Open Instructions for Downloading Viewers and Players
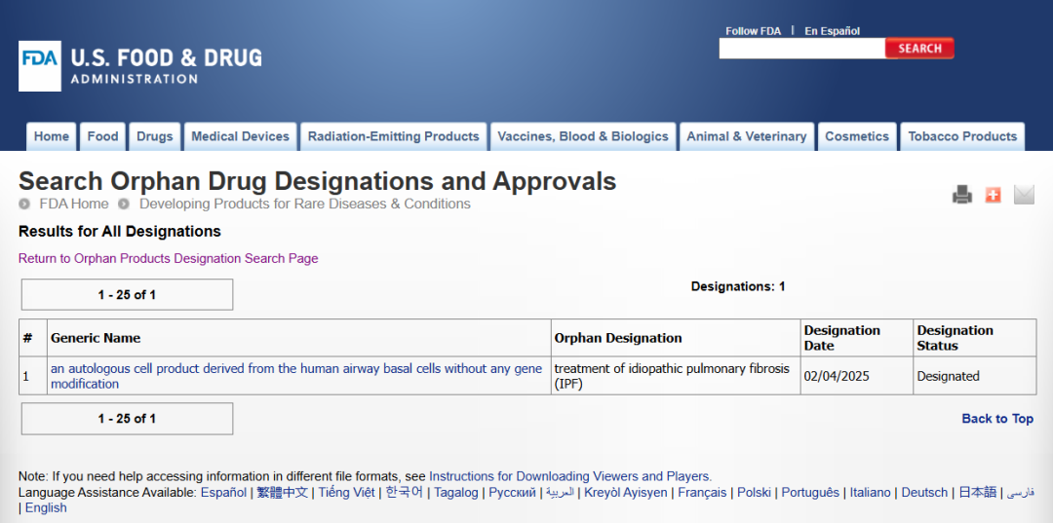The width and height of the screenshot is (1053, 523). tap(570, 476)
